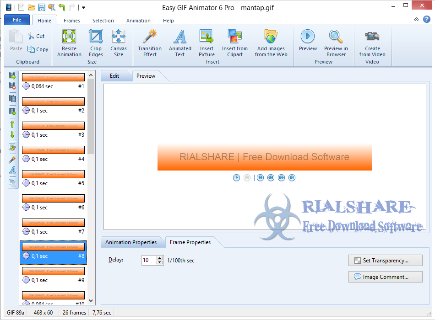Click the add frame icon with green plus
Viewport: 435px width, 320px height.
[12, 112]
